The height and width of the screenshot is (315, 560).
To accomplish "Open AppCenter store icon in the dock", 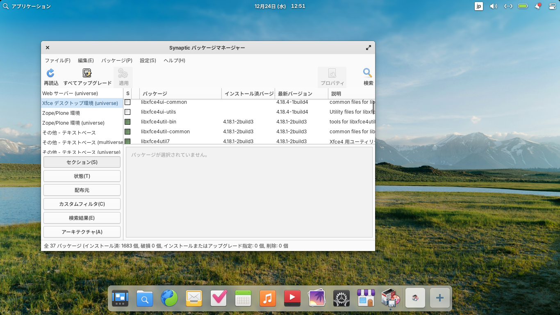I will pyautogui.click(x=366, y=298).
